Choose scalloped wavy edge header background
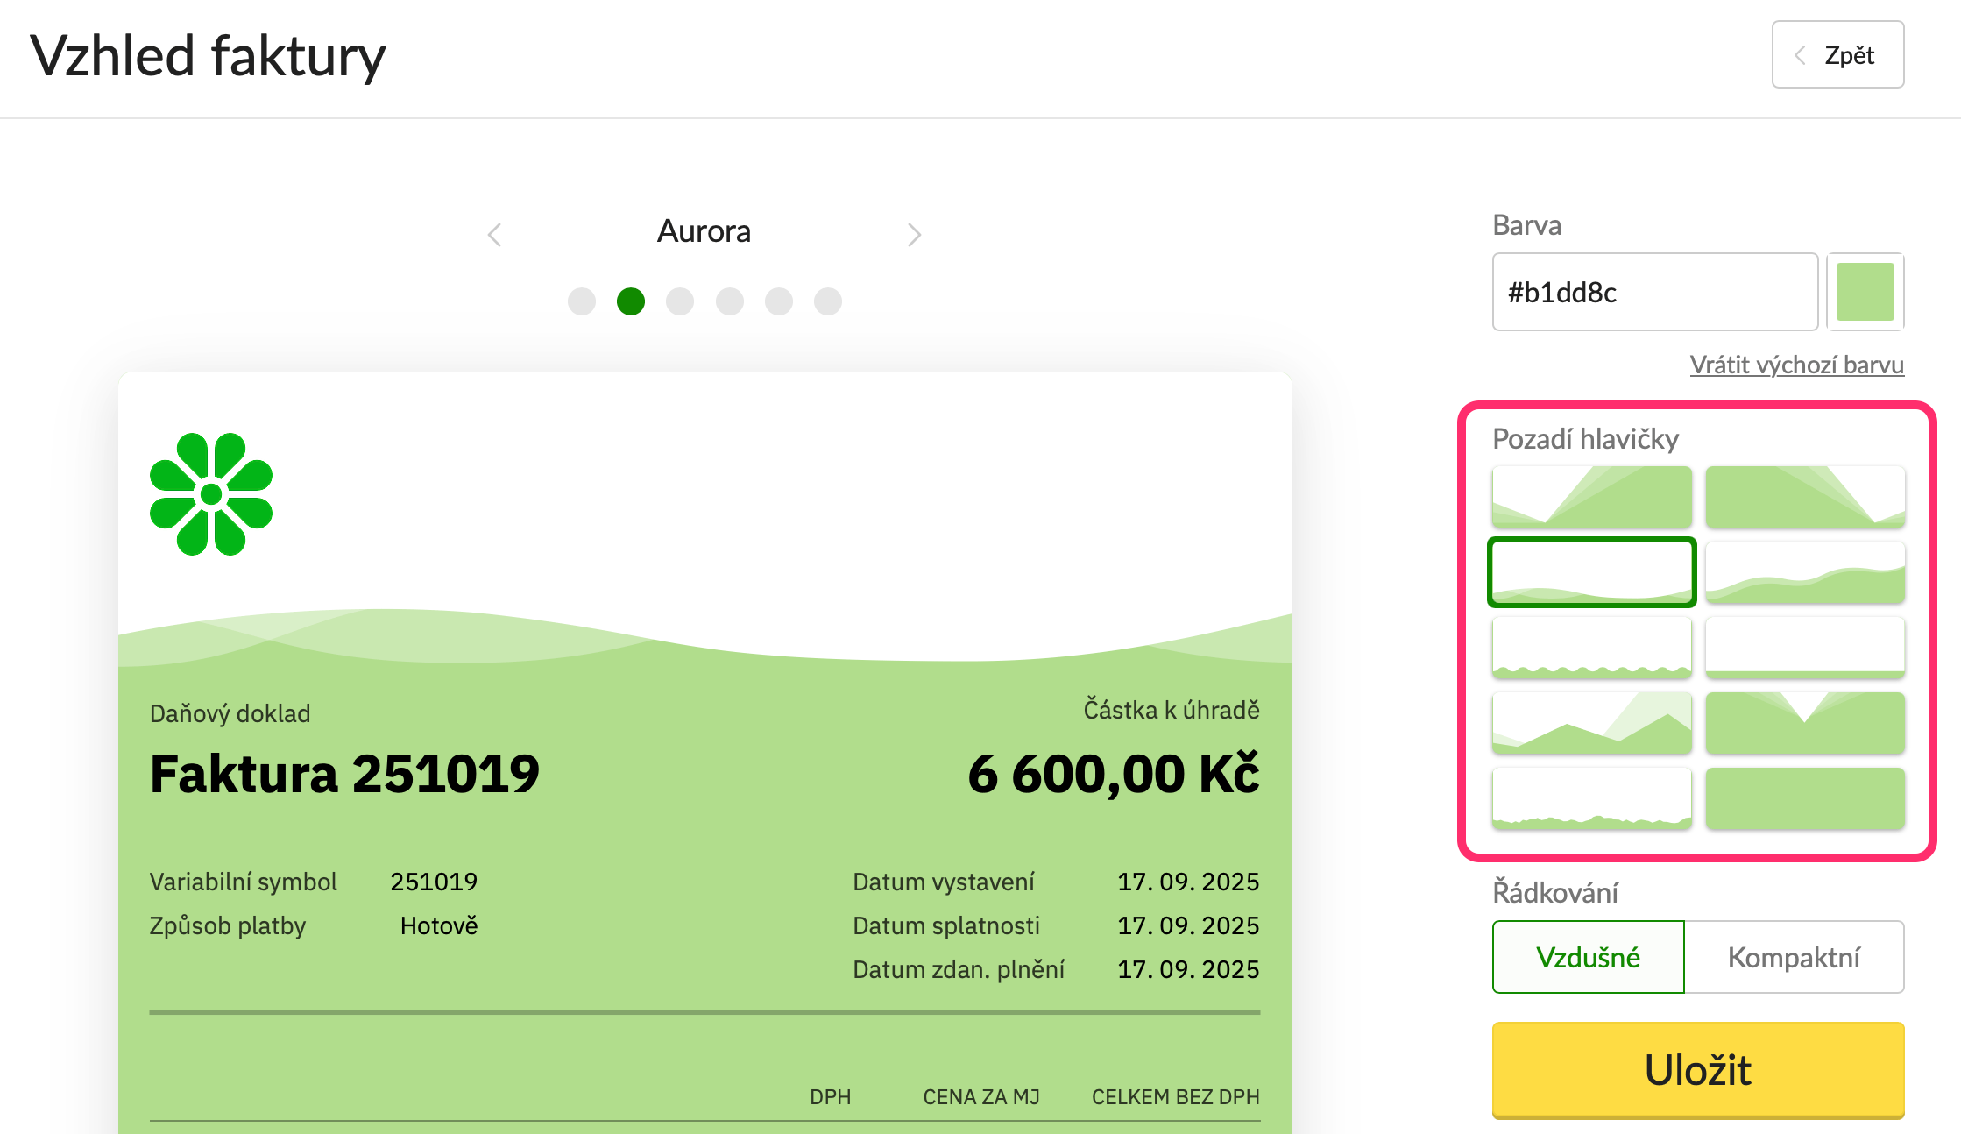 [1591, 647]
